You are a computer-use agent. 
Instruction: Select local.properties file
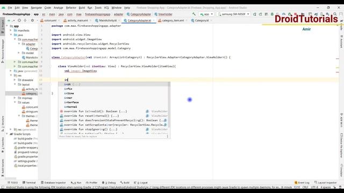point(25,166)
